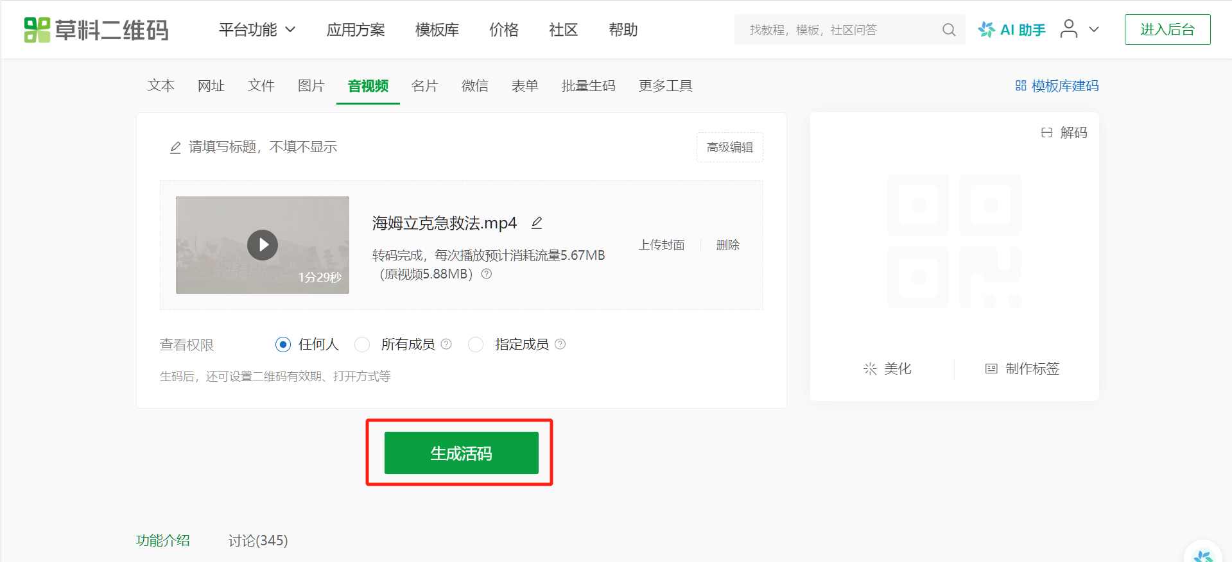Open 应用方案 in the top navigation
Screen dimensions: 1232x562
(356, 30)
